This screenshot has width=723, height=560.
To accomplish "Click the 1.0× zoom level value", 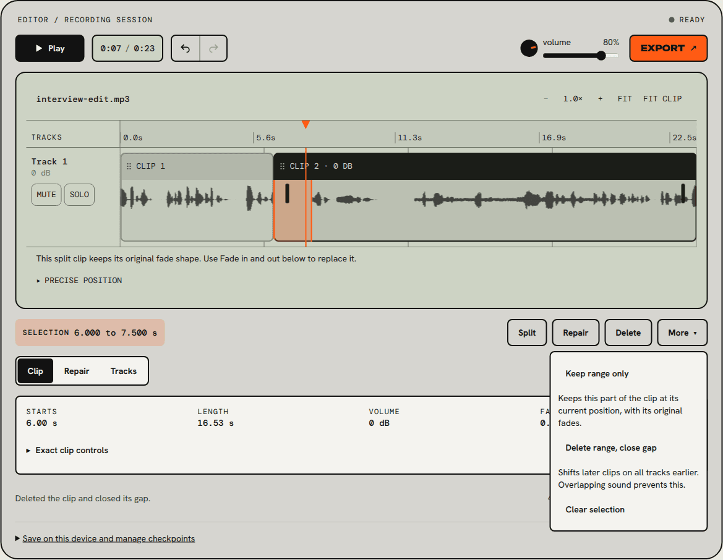I will (573, 99).
